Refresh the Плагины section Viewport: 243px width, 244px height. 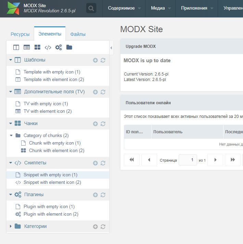pyautogui.click(x=103, y=195)
